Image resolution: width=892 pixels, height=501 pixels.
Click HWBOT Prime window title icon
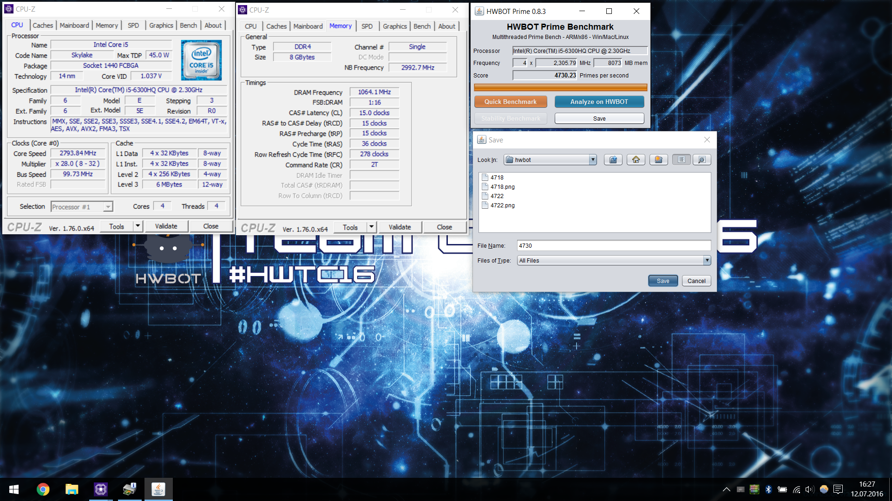point(479,11)
